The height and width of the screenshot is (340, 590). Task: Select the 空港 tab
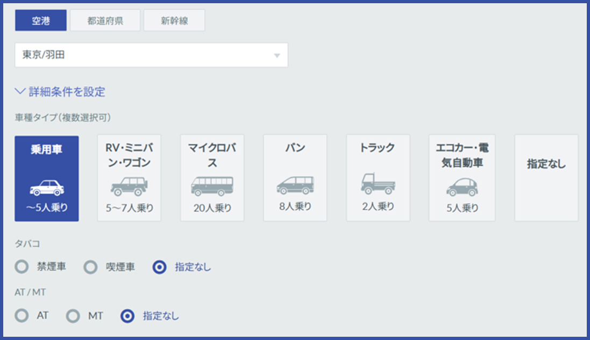pos(40,20)
